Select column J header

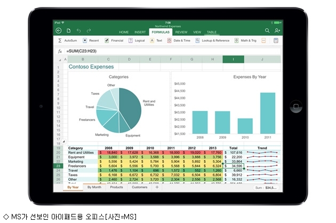tap(262, 59)
